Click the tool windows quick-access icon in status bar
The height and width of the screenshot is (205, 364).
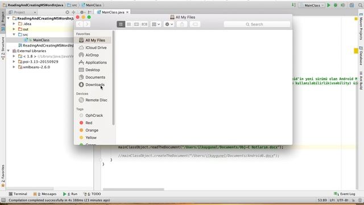(x=3, y=200)
